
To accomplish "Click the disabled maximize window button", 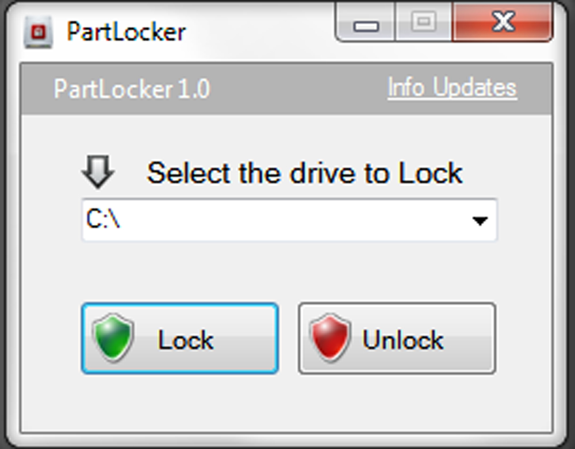I will click(424, 23).
